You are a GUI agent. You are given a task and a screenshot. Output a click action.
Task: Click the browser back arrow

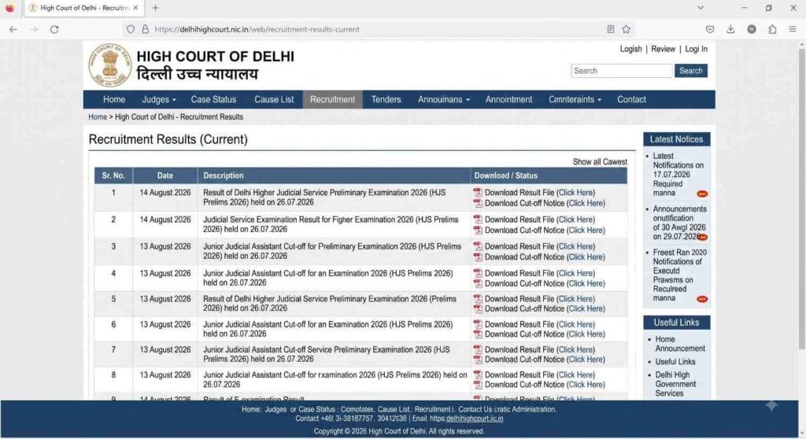[13, 29]
